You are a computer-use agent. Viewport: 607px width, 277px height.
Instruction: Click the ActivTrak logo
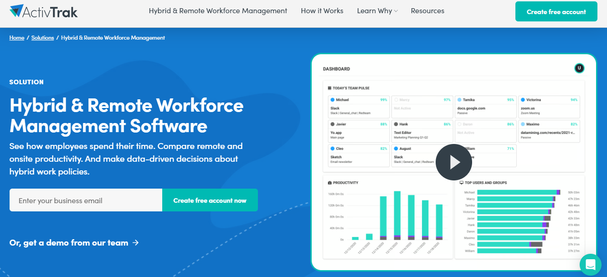click(x=44, y=11)
